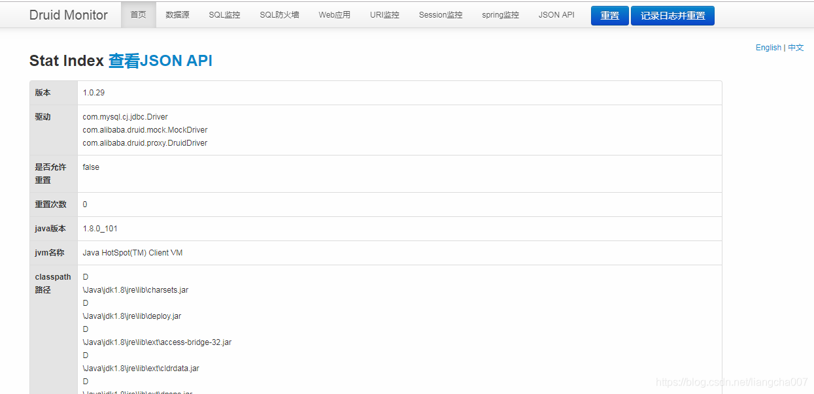The width and height of the screenshot is (814, 394).
Task: Select com.mysql.cj.jdbc.Driver text
Action: point(125,117)
